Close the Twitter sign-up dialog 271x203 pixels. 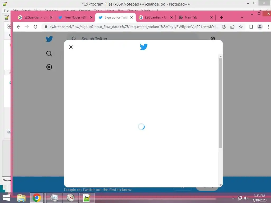click(71, 47)
